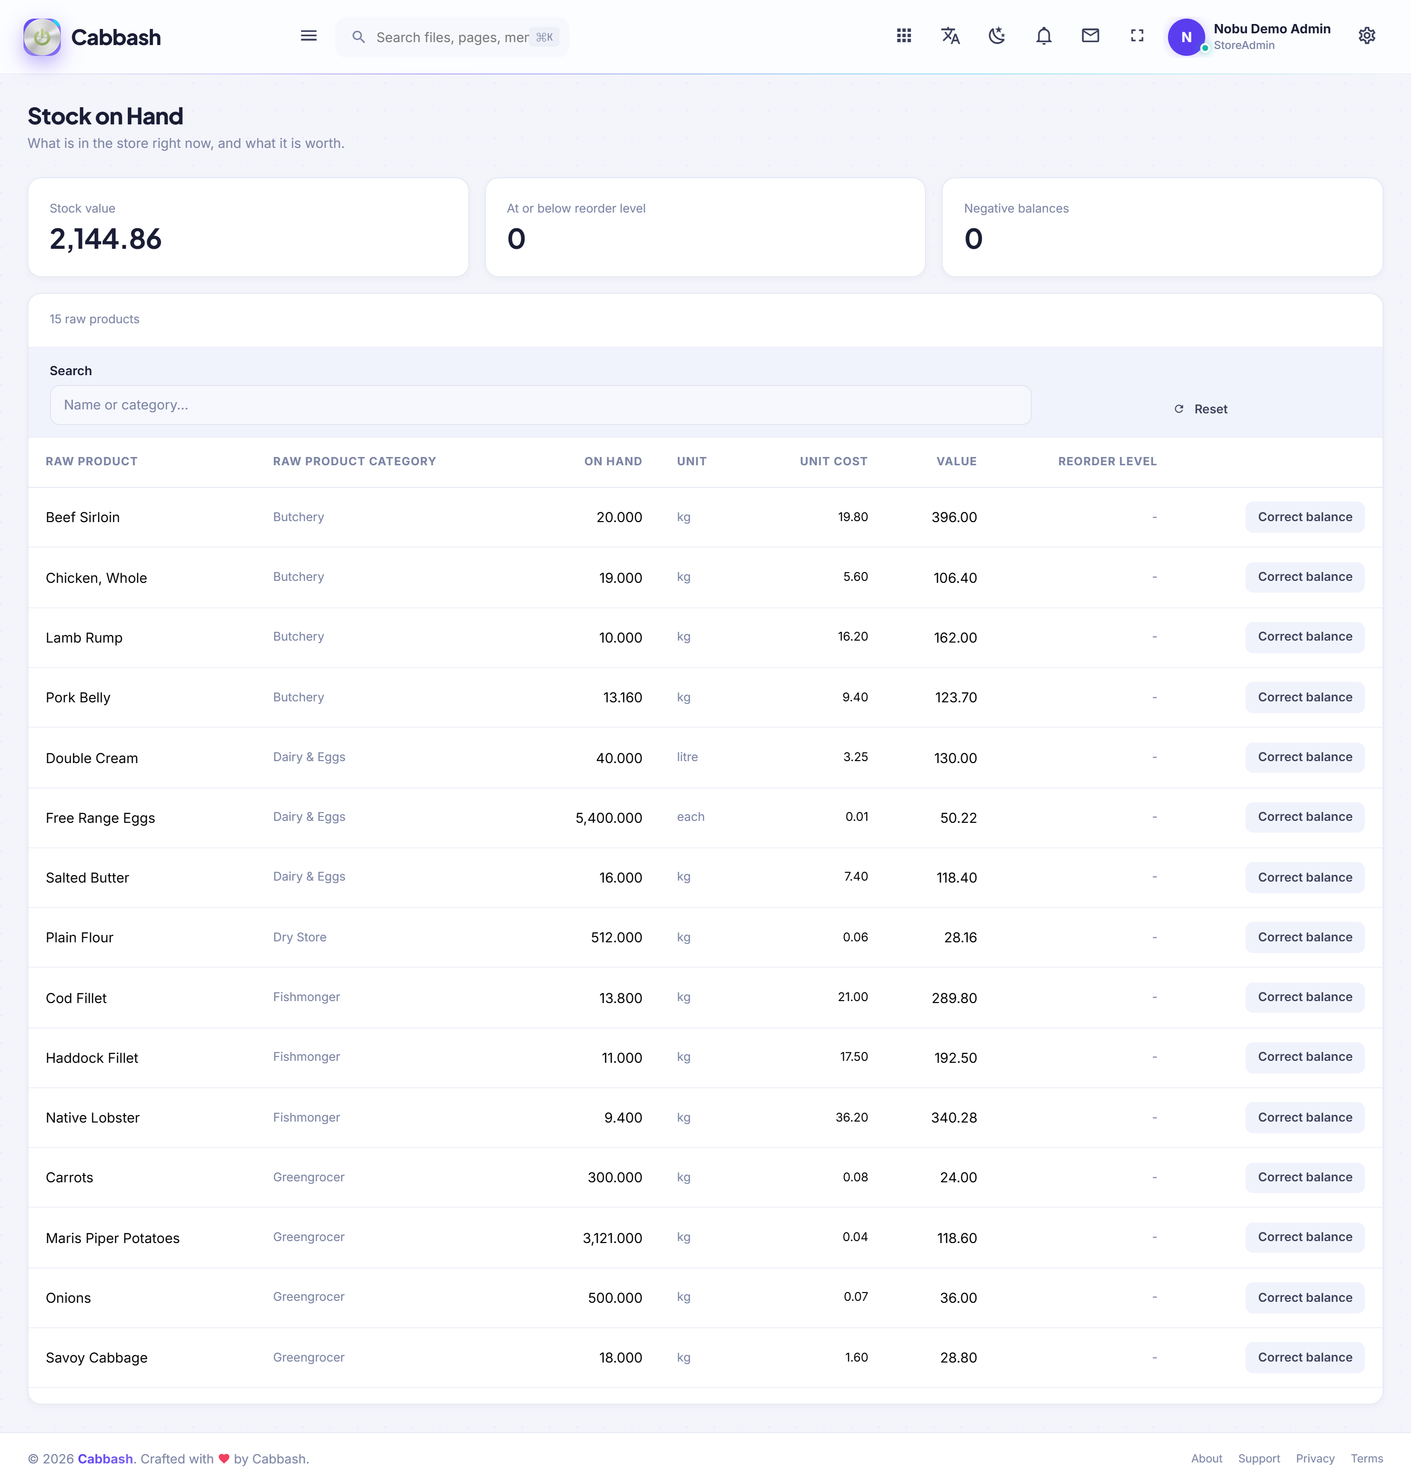Toggle dark mode moon icon
This screenshot has height=1484, width=1411.
point(997,36)
